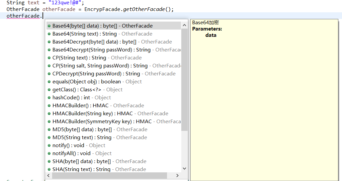Click icon beside HMACBuilder(SymmetryKey key)

[49, 122]
